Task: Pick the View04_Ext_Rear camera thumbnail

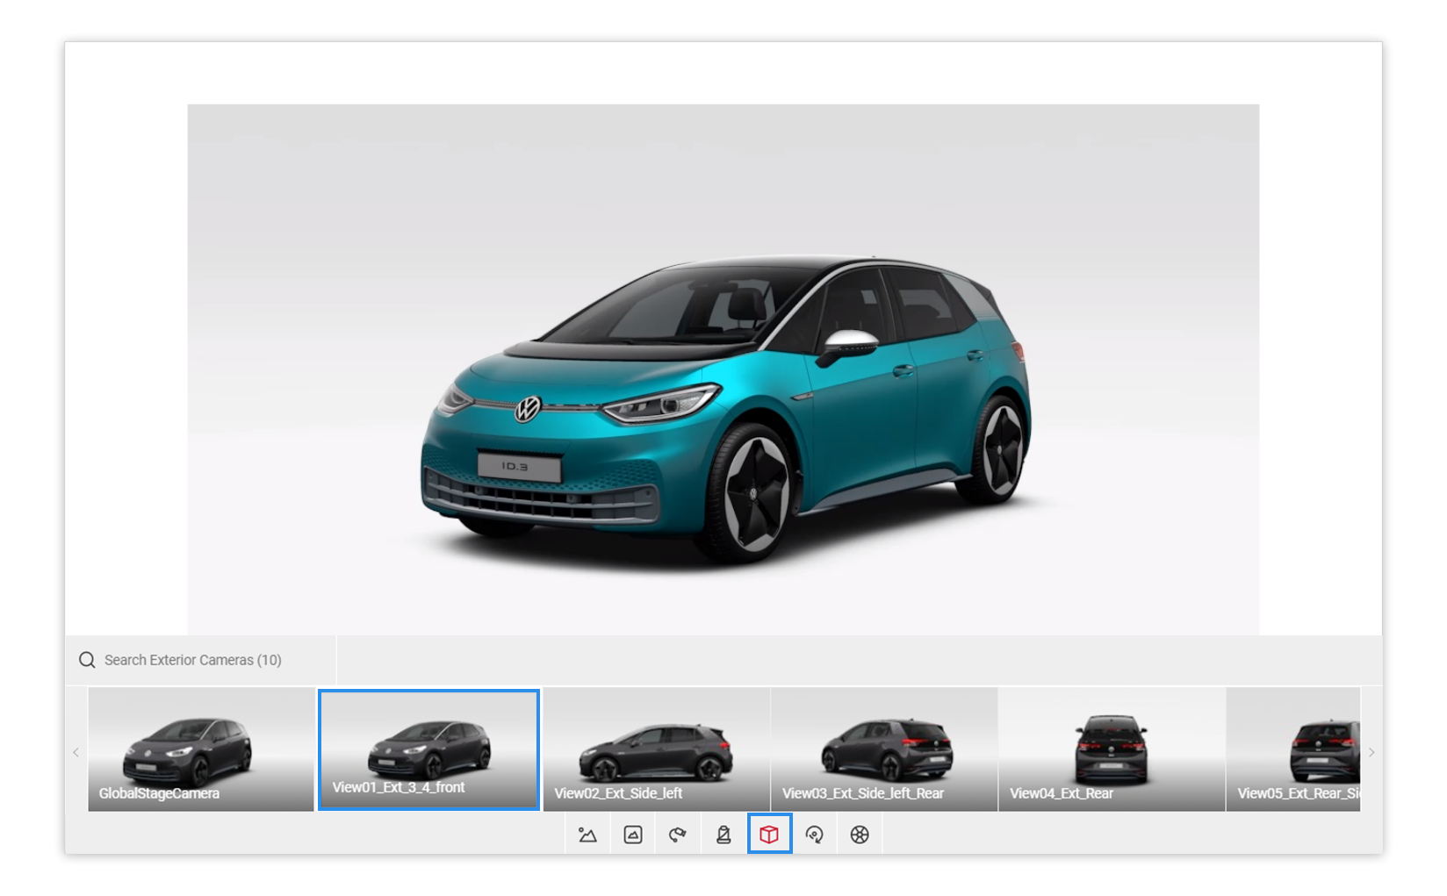Action: [1112, 749]
